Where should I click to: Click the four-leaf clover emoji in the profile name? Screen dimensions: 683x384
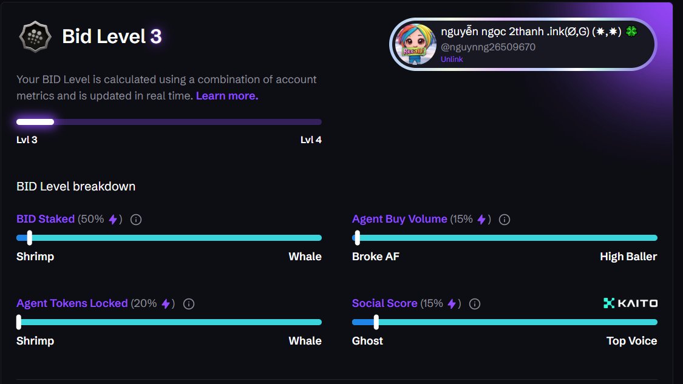pyautogui.click(x=631, y=32)
